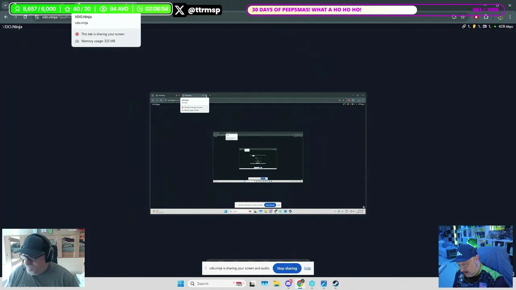
Task: Open the site information icon in address bar
Action: coord(37,17)
